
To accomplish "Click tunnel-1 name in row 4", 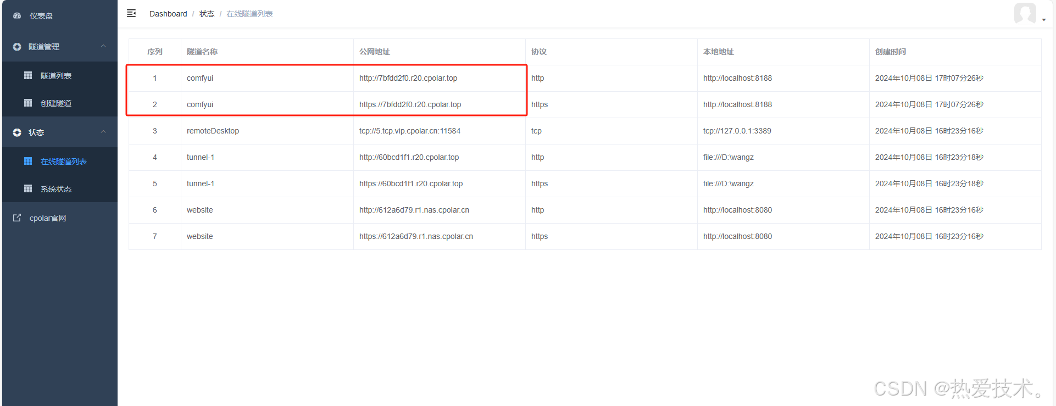I will click(201, 157).
